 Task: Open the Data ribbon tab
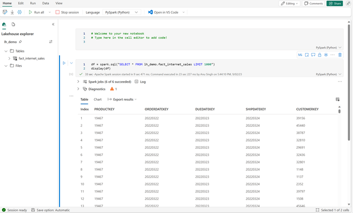coord(46,3)
